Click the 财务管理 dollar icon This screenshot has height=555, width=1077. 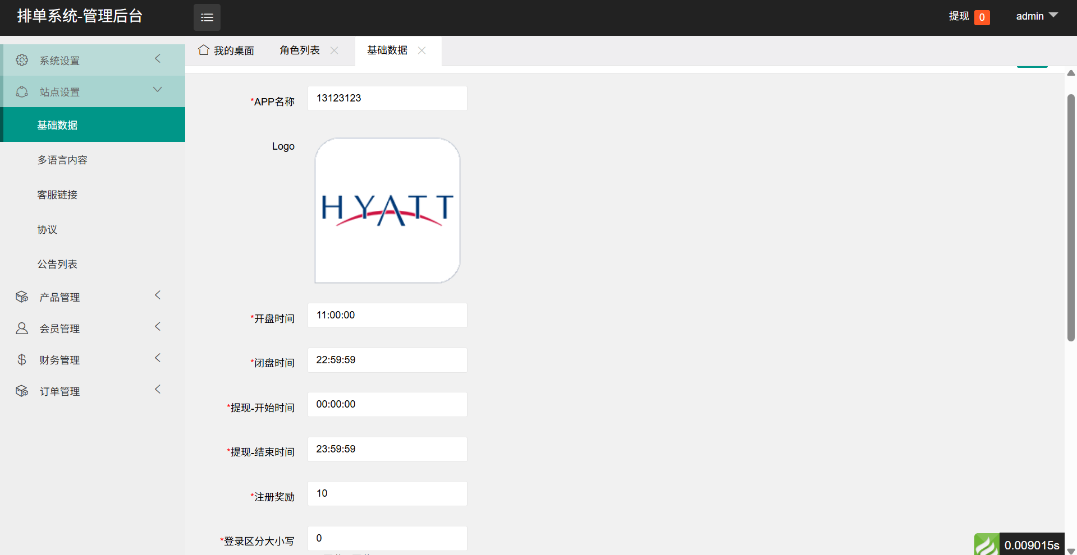[x=22, y=359]
